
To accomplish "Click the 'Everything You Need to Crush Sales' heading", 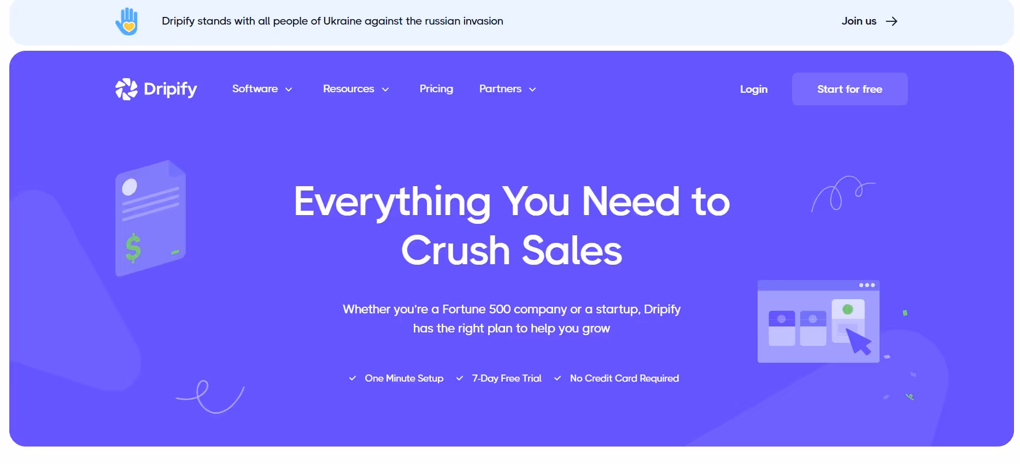I will coord(512,225).
